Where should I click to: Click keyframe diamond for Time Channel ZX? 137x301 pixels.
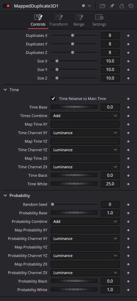129,167
